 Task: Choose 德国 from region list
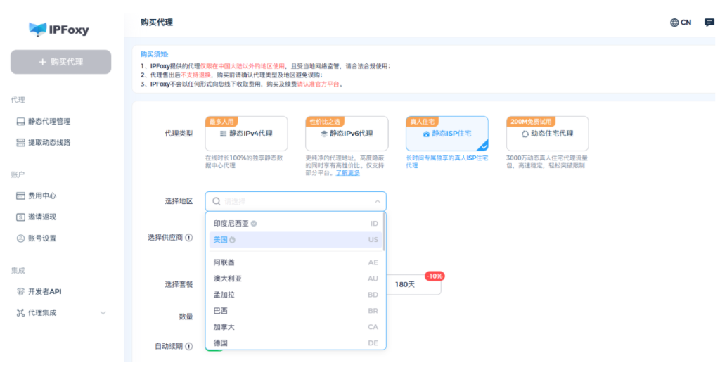click(x=296, y=343)
